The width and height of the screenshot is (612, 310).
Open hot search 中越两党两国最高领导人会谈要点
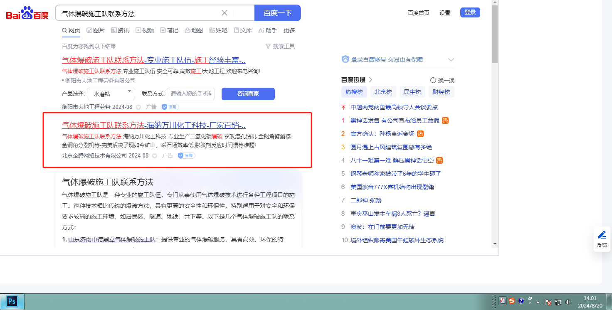point(394,107)
